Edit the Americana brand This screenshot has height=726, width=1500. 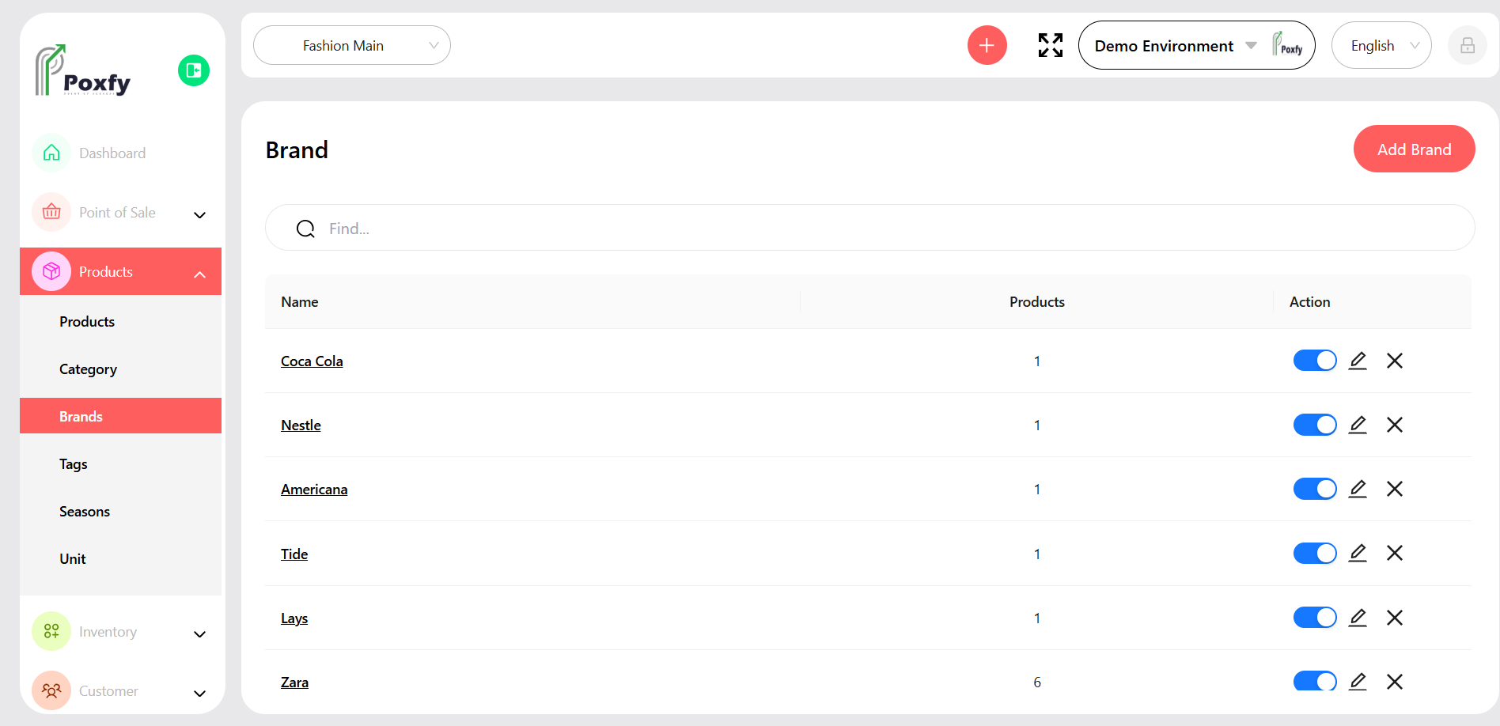(x=1358, y=489)
